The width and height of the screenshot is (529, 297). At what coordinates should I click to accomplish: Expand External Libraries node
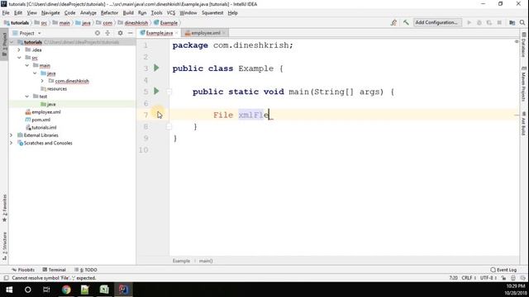coord(11,135)
